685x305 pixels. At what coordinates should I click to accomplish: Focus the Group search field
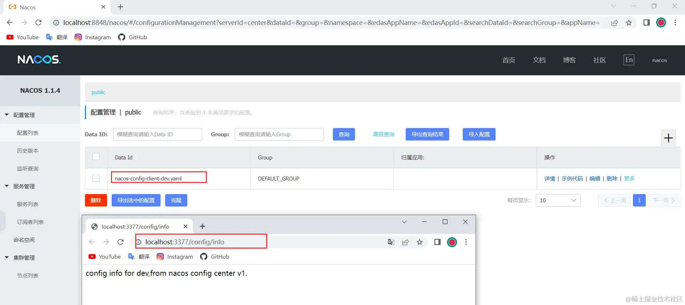click(x=279, y=134)
